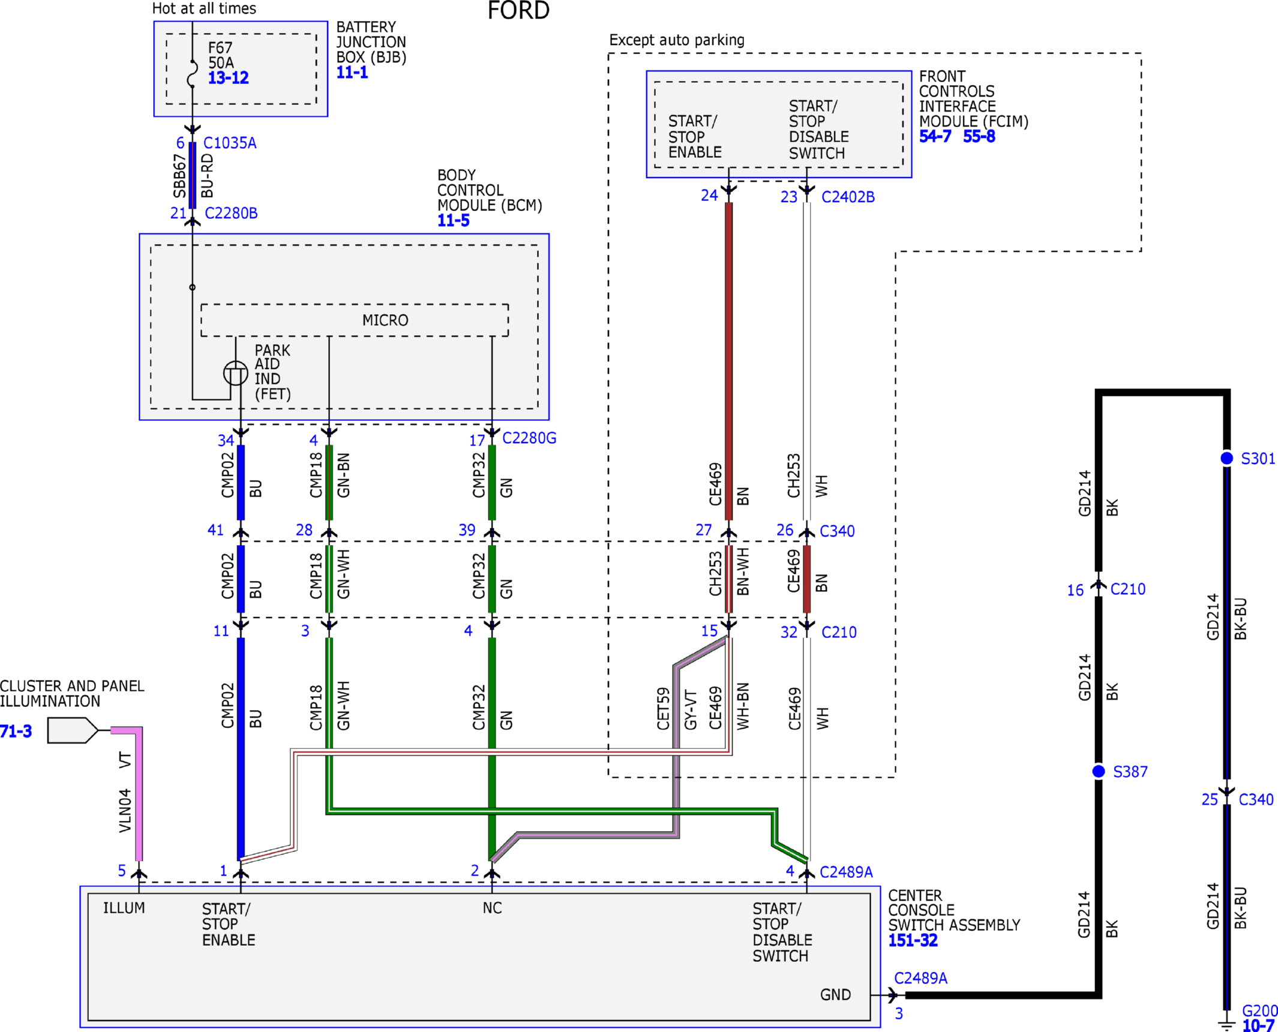This screenshot has width=1278, height=1032.
Task: Open the 151-32 switch assembly reference
Action: pyautogui.click(x=913, y=940)
